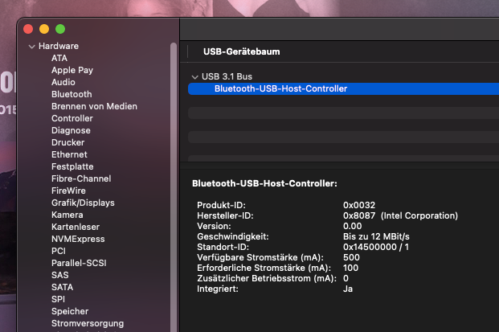Maximize the window with green button
Image resolution: width=499 pixels, height=332 pixels.
60,29
